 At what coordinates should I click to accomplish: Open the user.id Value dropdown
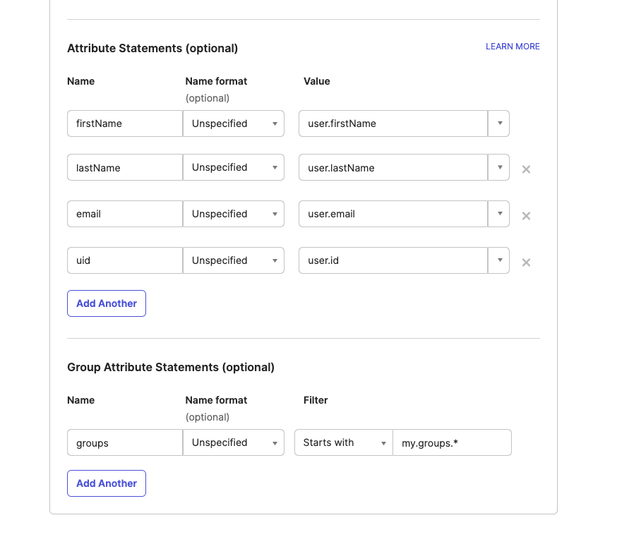pyautogui.click(x=499, y=260)
